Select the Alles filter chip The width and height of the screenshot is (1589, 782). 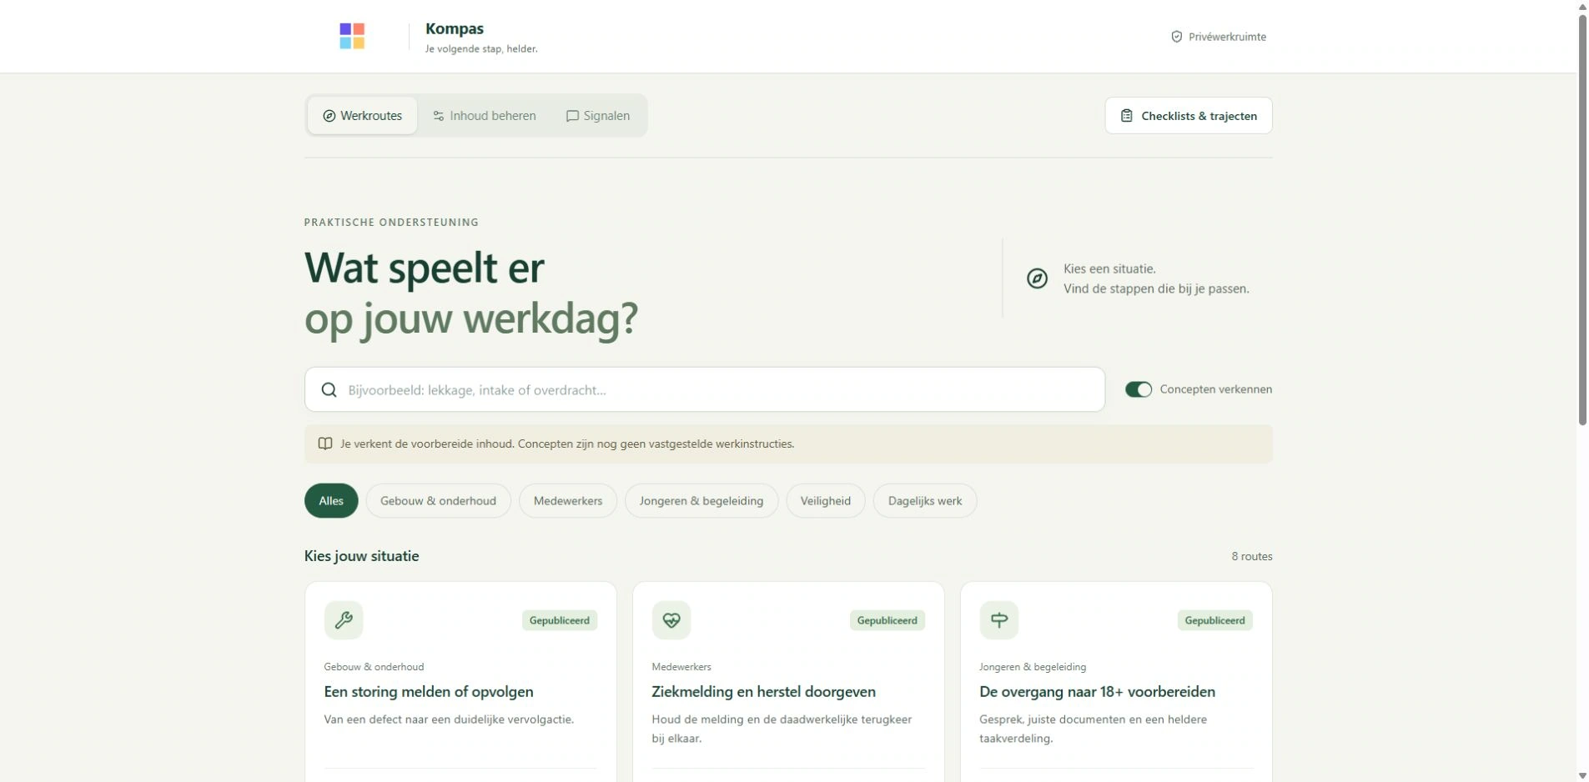[331, 501]
